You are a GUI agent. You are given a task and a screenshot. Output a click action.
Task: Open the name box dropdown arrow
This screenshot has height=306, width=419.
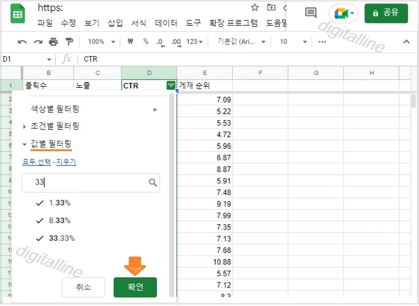click(x=49, y=59)
